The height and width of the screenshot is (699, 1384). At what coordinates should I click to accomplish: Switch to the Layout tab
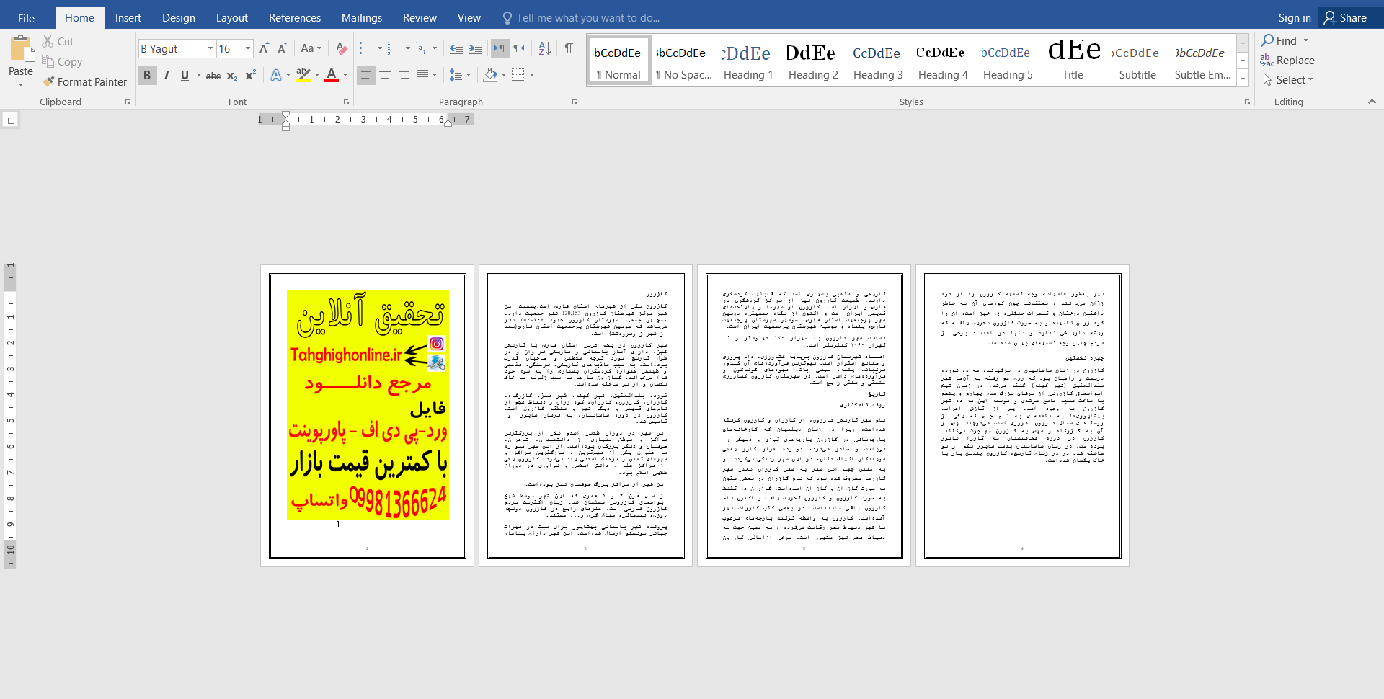coord(232,18)
